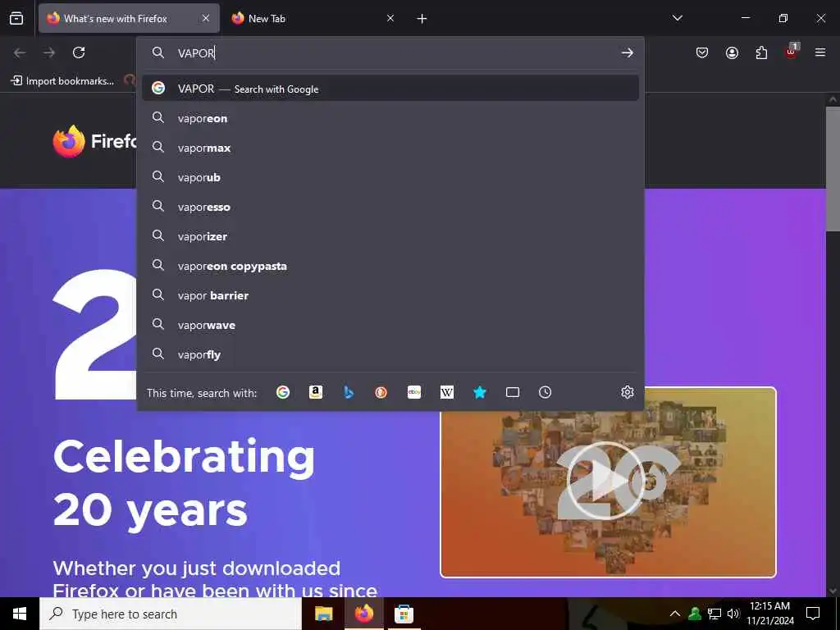Select the vaporwave suggestion

(390, 325)
